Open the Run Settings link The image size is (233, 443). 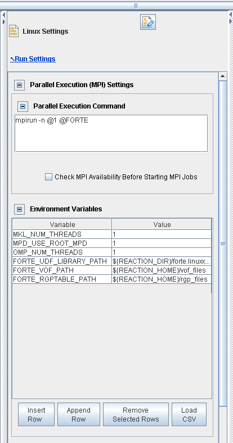tap(33, 59)
